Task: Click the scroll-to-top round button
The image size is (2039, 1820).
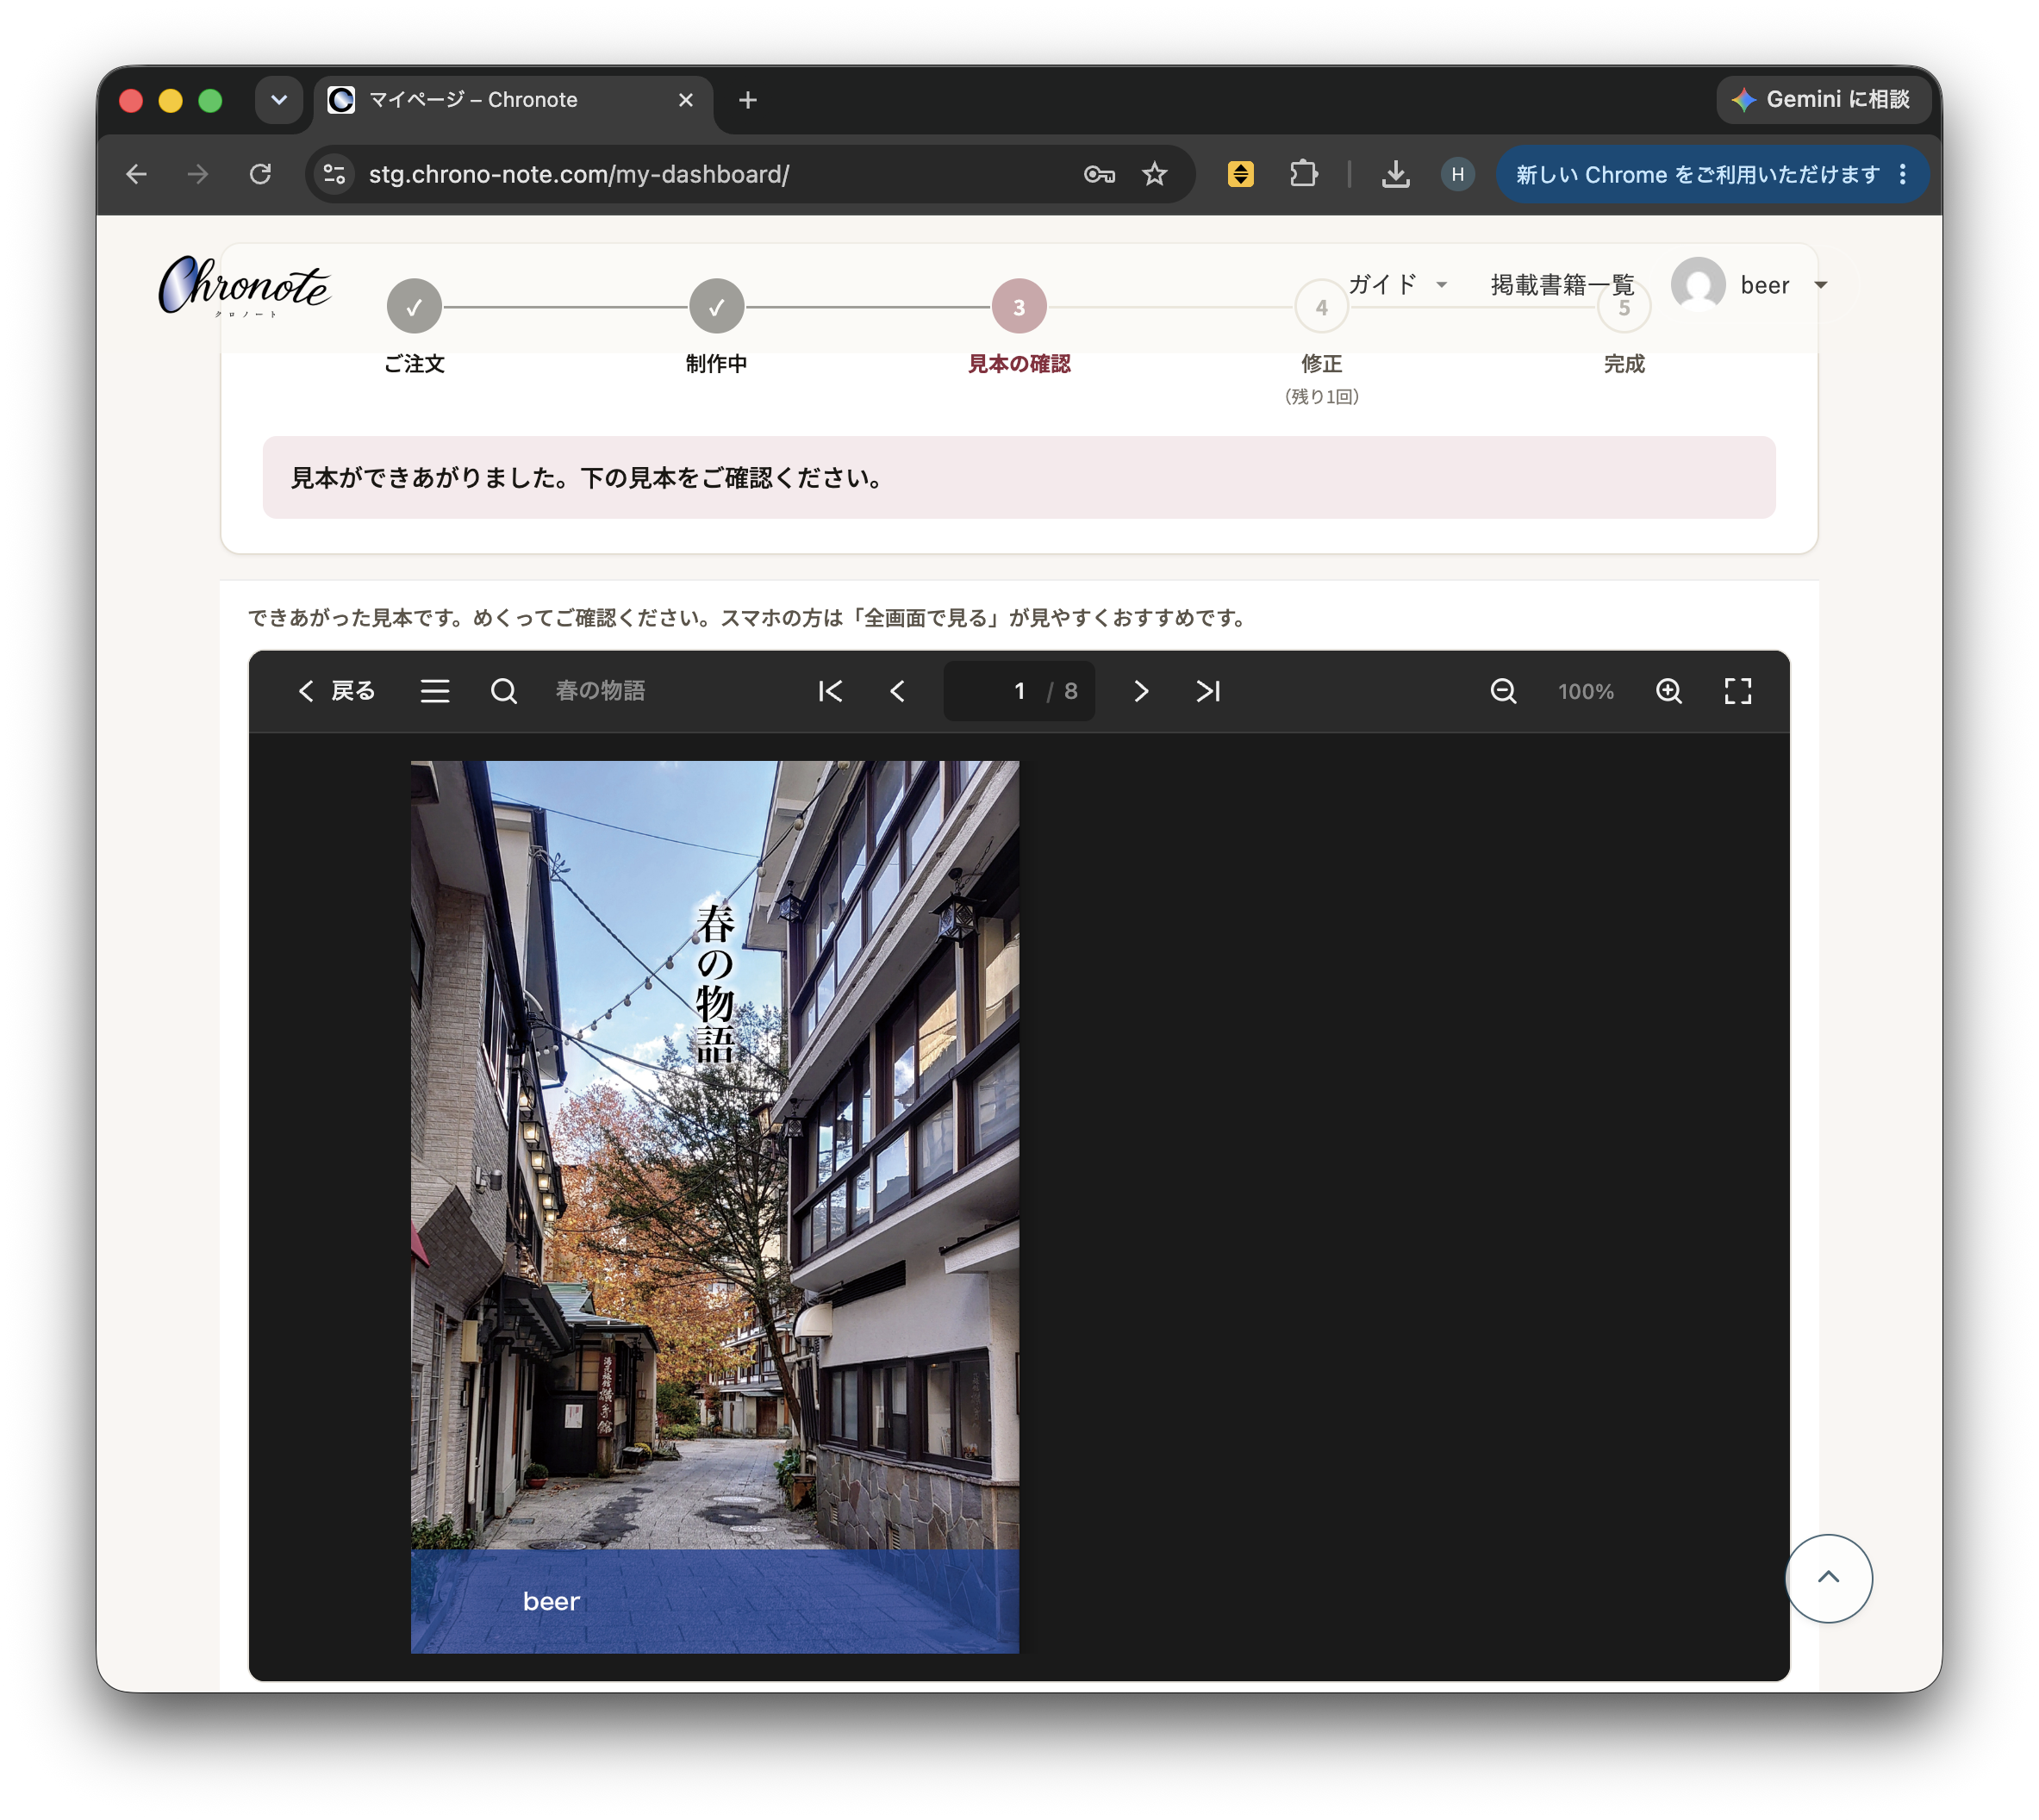Action: point(1828,1578)
